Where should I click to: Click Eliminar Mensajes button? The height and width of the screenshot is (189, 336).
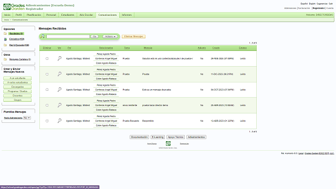[133, 36]
